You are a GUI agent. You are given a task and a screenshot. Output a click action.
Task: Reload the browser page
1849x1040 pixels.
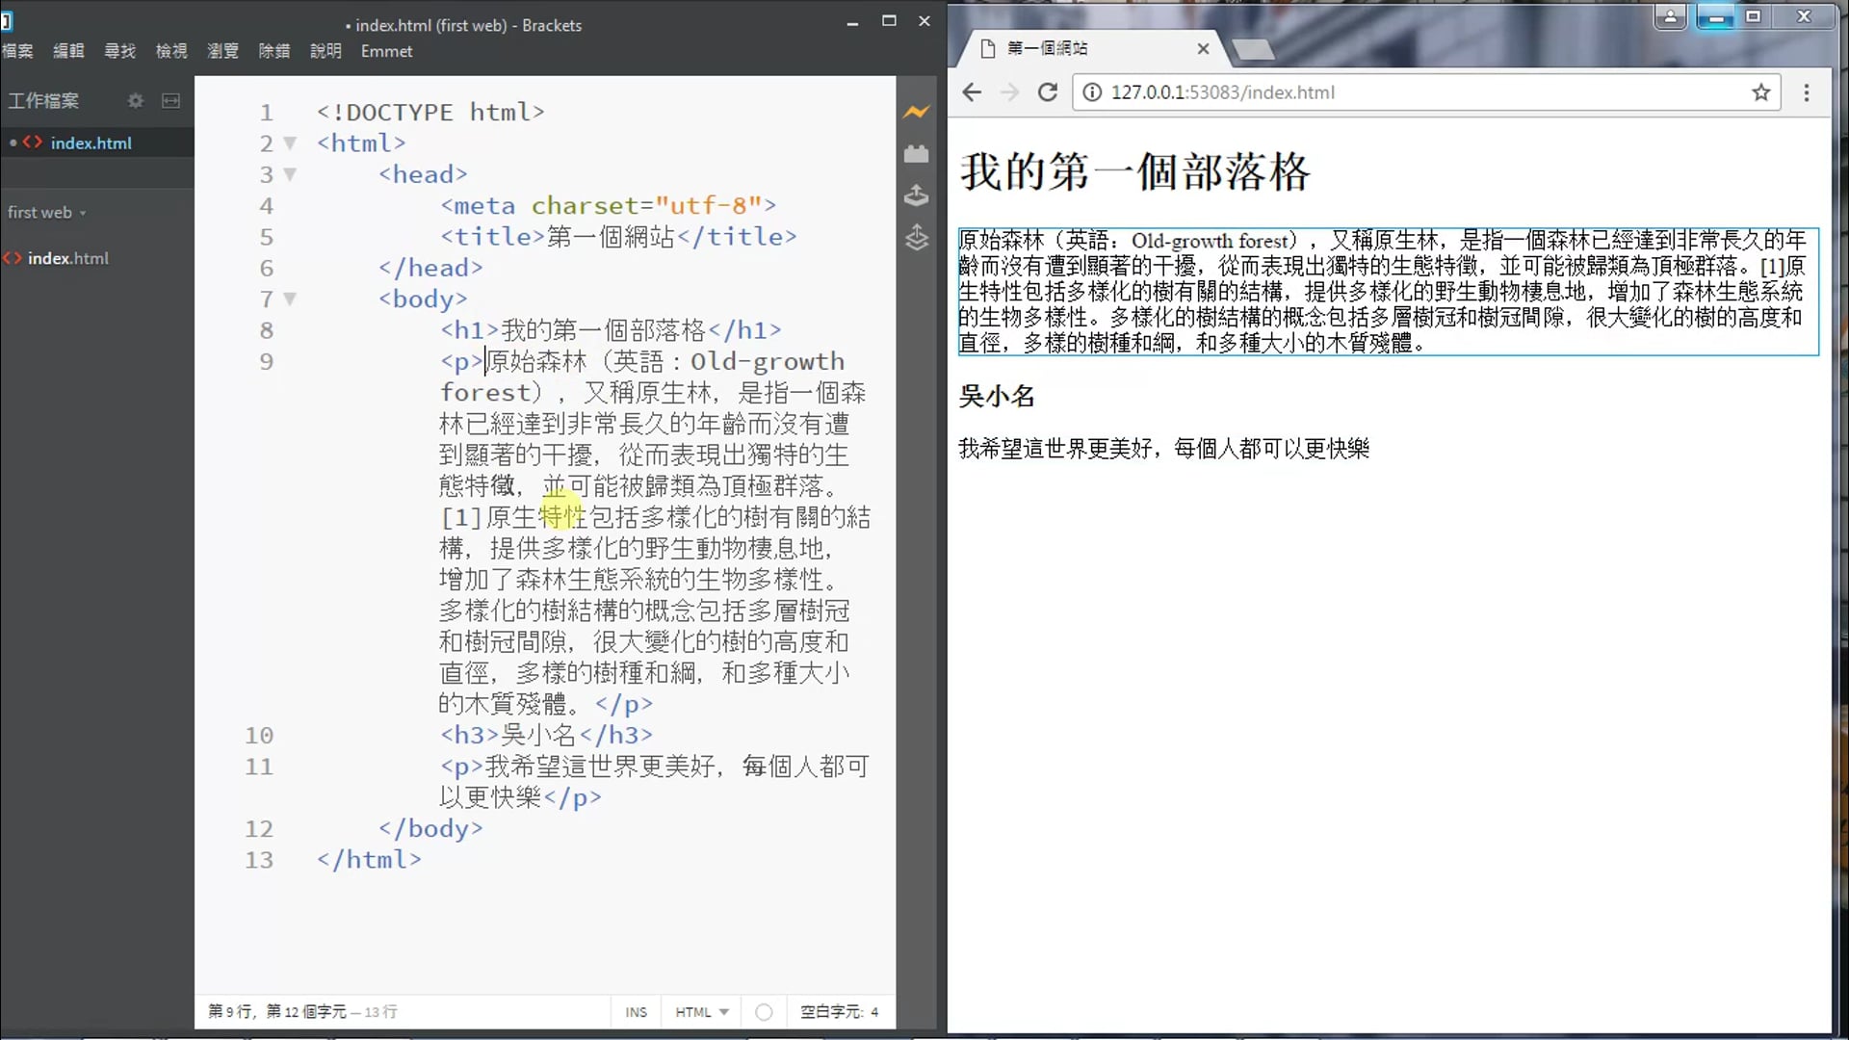[1048, 92]
